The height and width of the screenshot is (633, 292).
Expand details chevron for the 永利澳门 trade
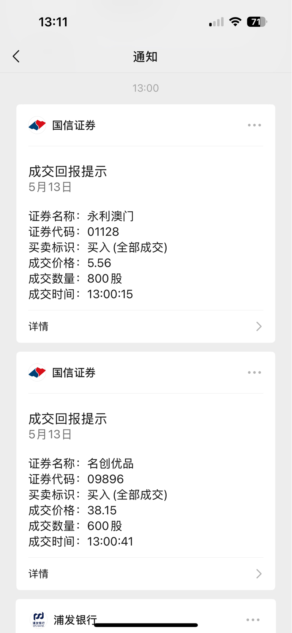pos(259,326)
